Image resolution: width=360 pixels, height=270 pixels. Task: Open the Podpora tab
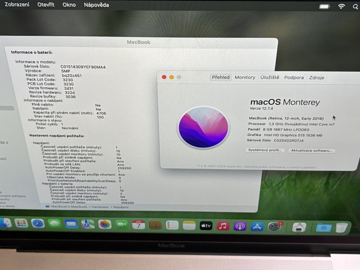tap(294, 77)
